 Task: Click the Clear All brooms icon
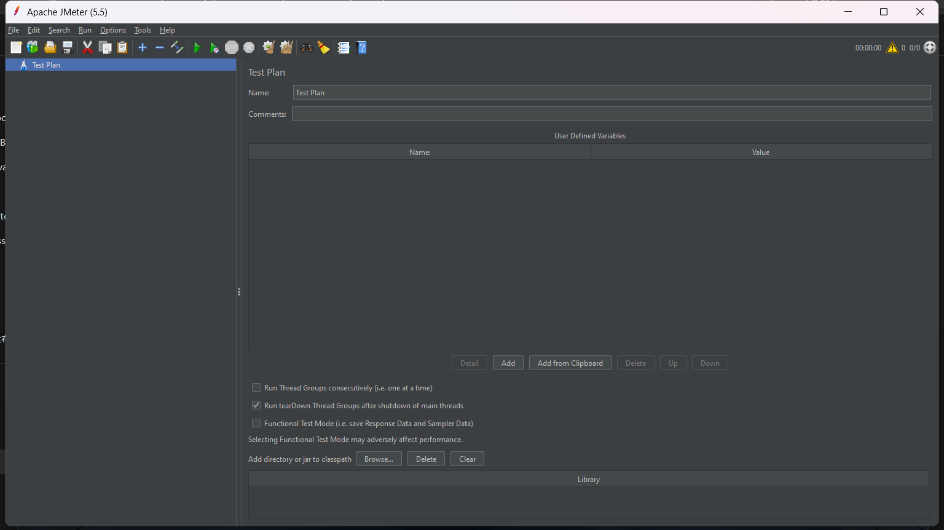point(286,47)
